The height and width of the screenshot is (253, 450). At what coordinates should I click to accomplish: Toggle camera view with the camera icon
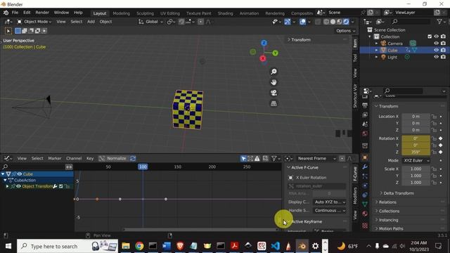274,93
